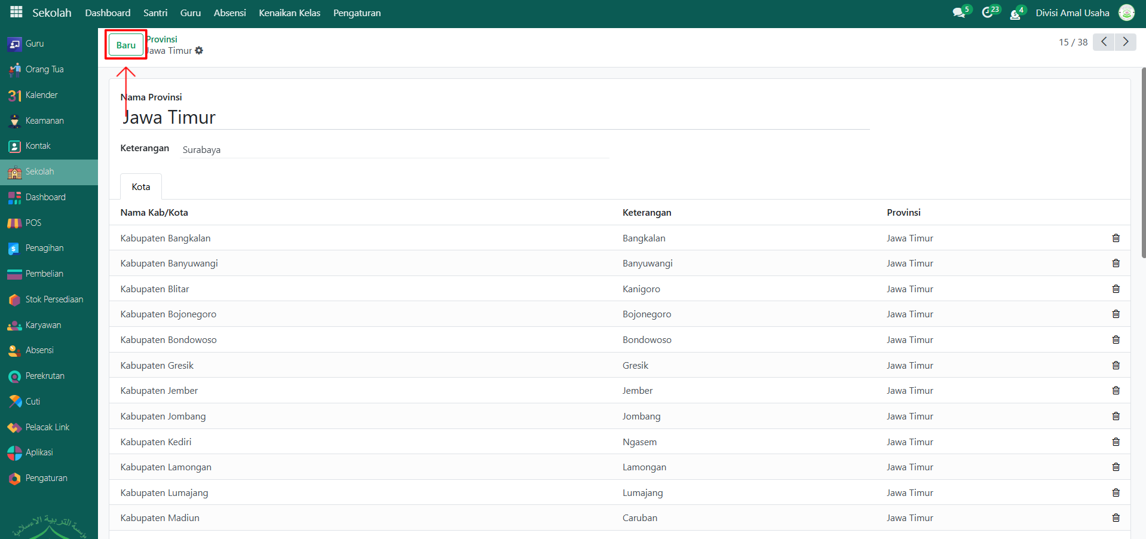1146x539 pixels.
Task: Go to the next record arrow
Action: 1125,42
